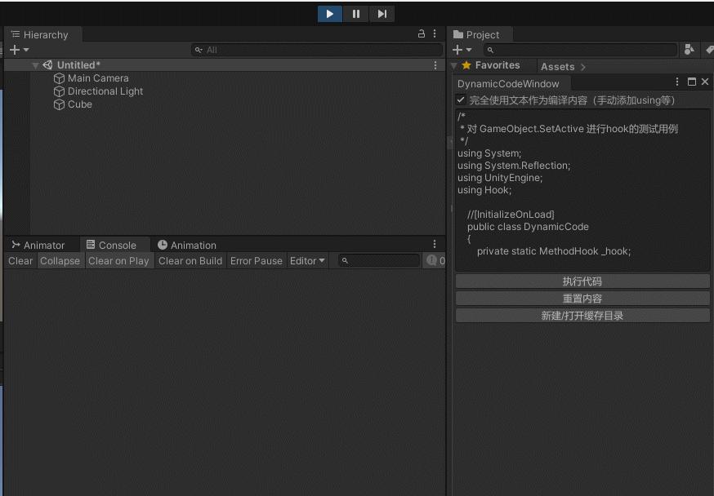Collapse the Untitled scene foldout arrow
This screenshot has height=496, width=714.
pos(36,65)
